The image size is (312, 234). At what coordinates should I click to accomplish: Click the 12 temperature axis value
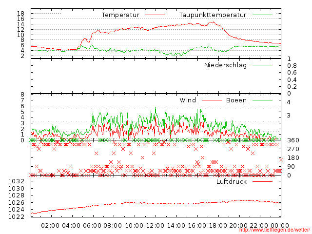[x=20, y=29]
